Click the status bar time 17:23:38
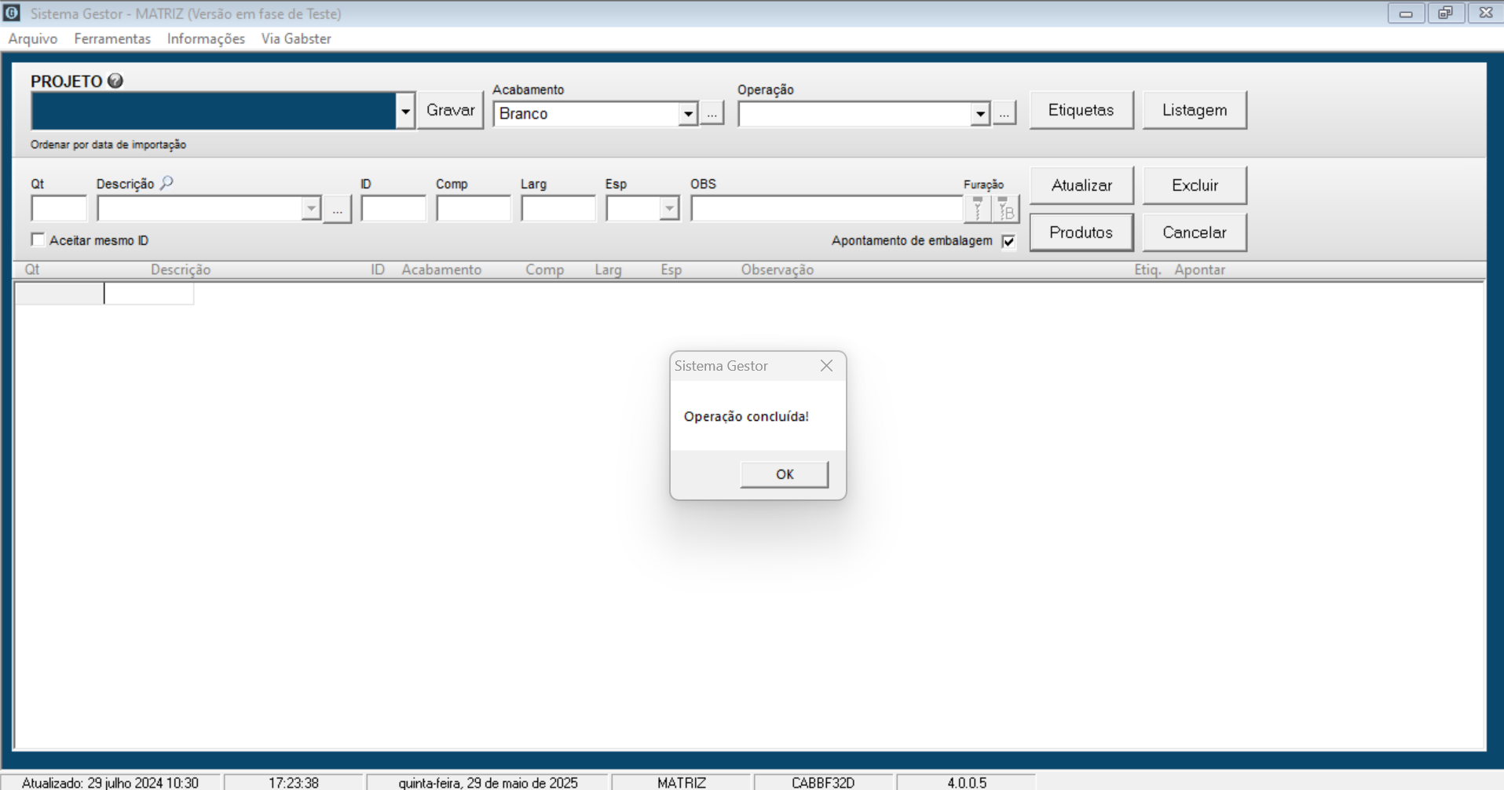 pyautogui.click(x=294, y=783)
